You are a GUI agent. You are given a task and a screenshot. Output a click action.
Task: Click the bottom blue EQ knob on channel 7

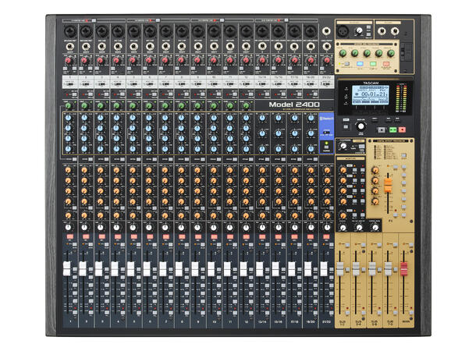coord(165,149)
